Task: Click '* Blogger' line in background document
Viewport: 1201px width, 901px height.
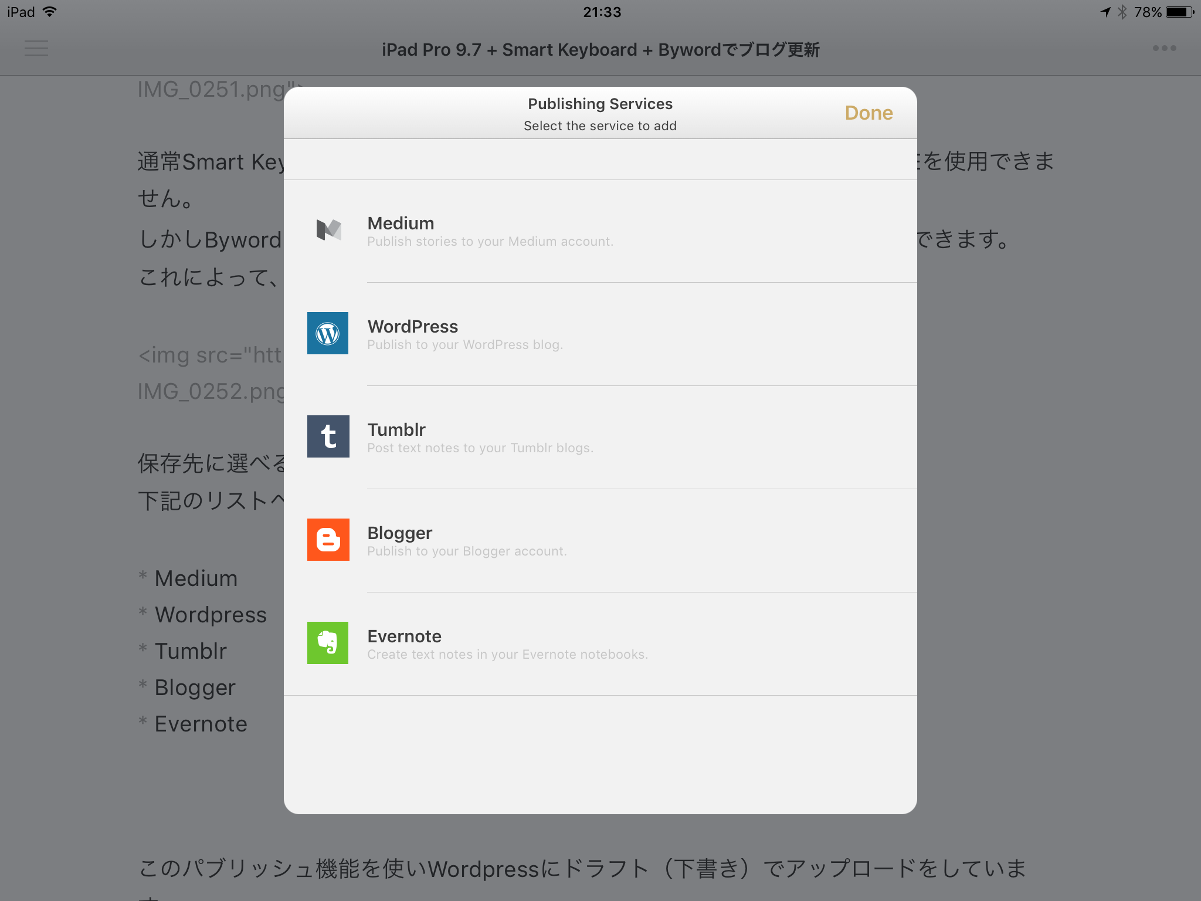Action: [186, 687]
